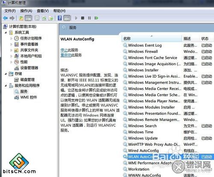Select Windows Image Acquisition service

tap(168, 64)
